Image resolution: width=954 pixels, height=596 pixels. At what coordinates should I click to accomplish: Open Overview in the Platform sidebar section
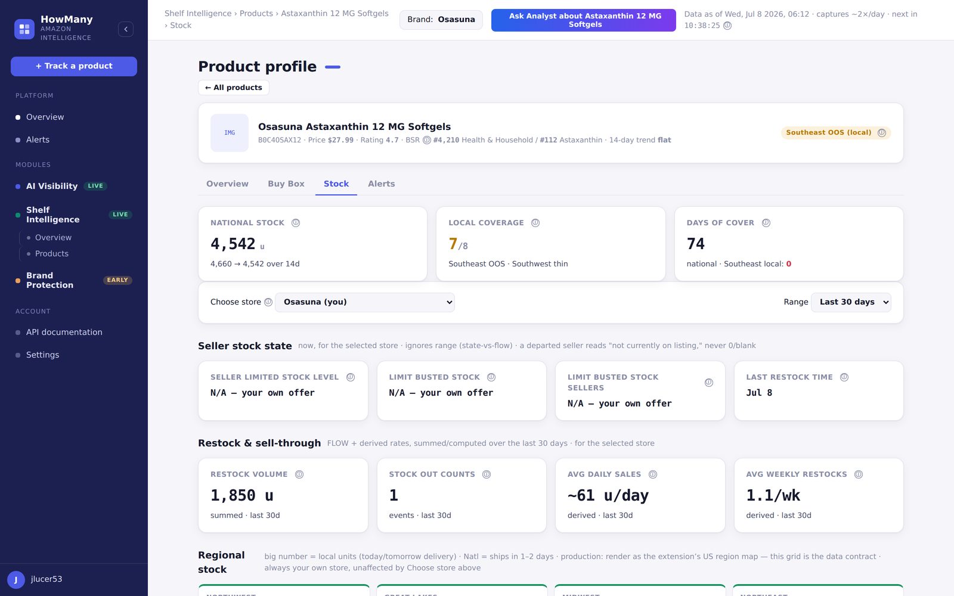point(74,117)
